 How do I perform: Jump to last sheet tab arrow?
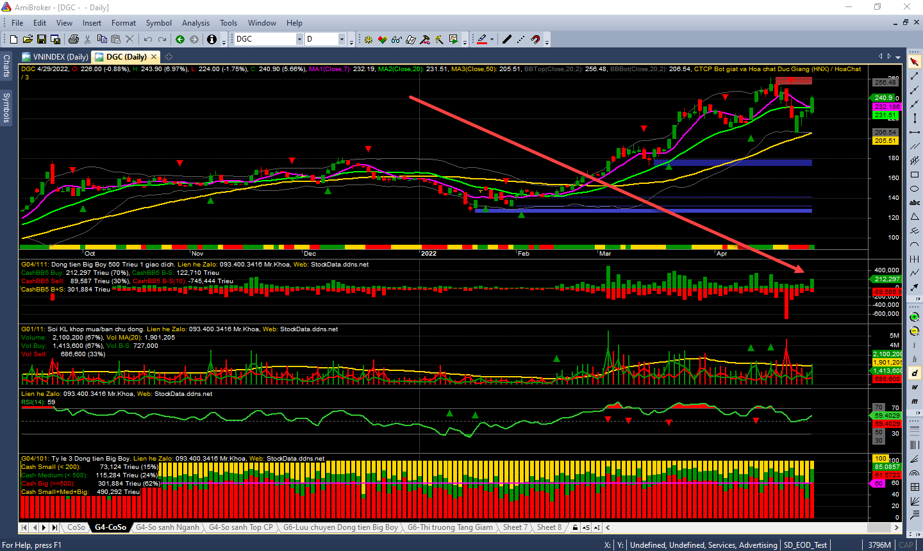tap(54, 527)
